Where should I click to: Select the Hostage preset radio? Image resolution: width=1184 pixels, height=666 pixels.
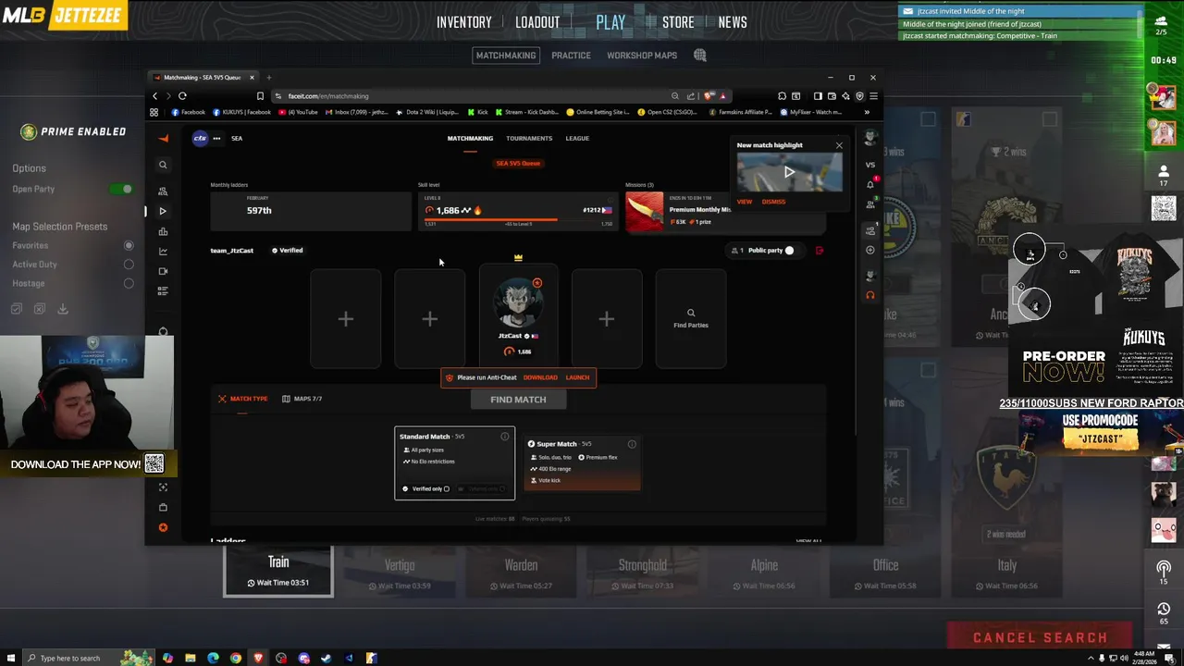[129, 284]
